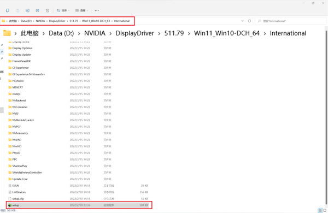Click the Rename icon in the toolbar

tap(27, 10)
